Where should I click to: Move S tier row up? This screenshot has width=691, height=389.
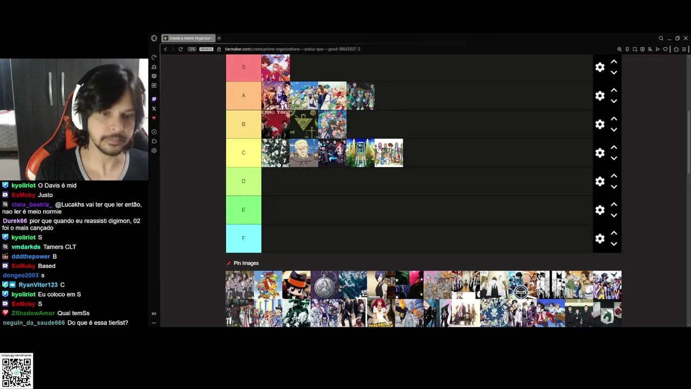[x=614, y=62]
